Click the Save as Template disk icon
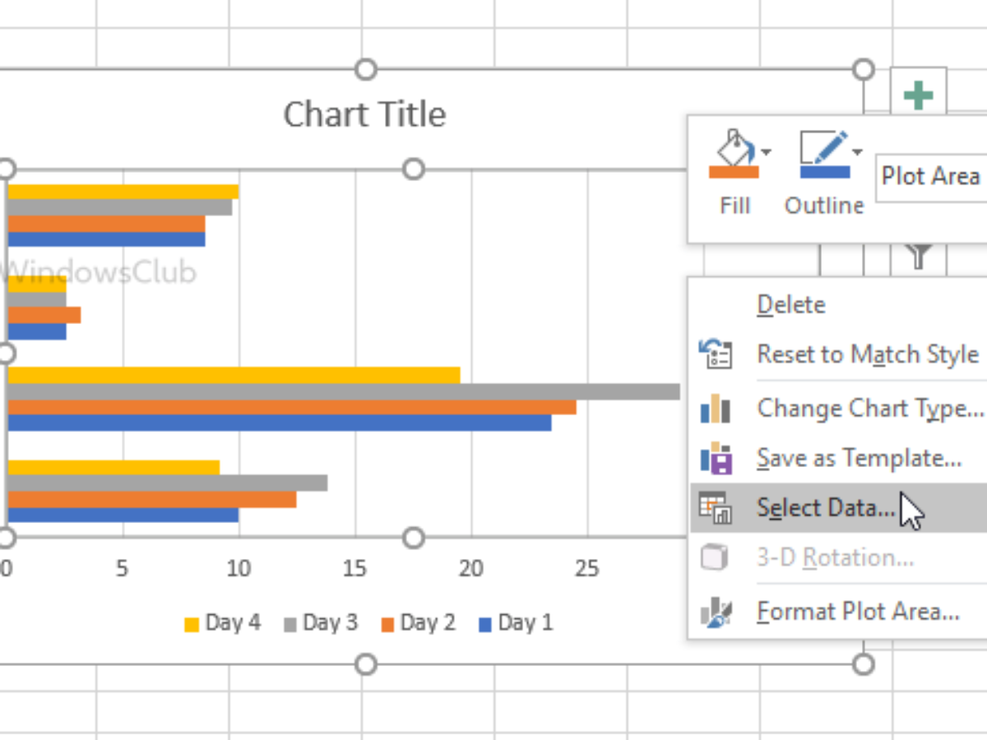This screenshot has width=987, height=740. point(716,458)
